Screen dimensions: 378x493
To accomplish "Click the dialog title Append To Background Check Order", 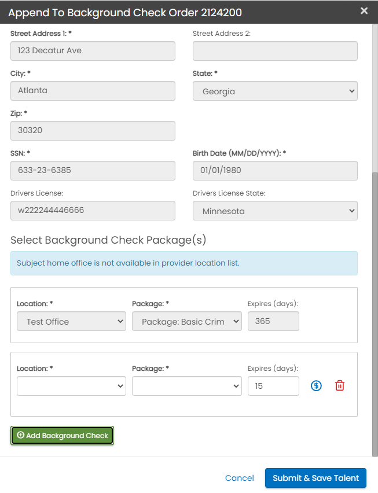I will 125,13.
